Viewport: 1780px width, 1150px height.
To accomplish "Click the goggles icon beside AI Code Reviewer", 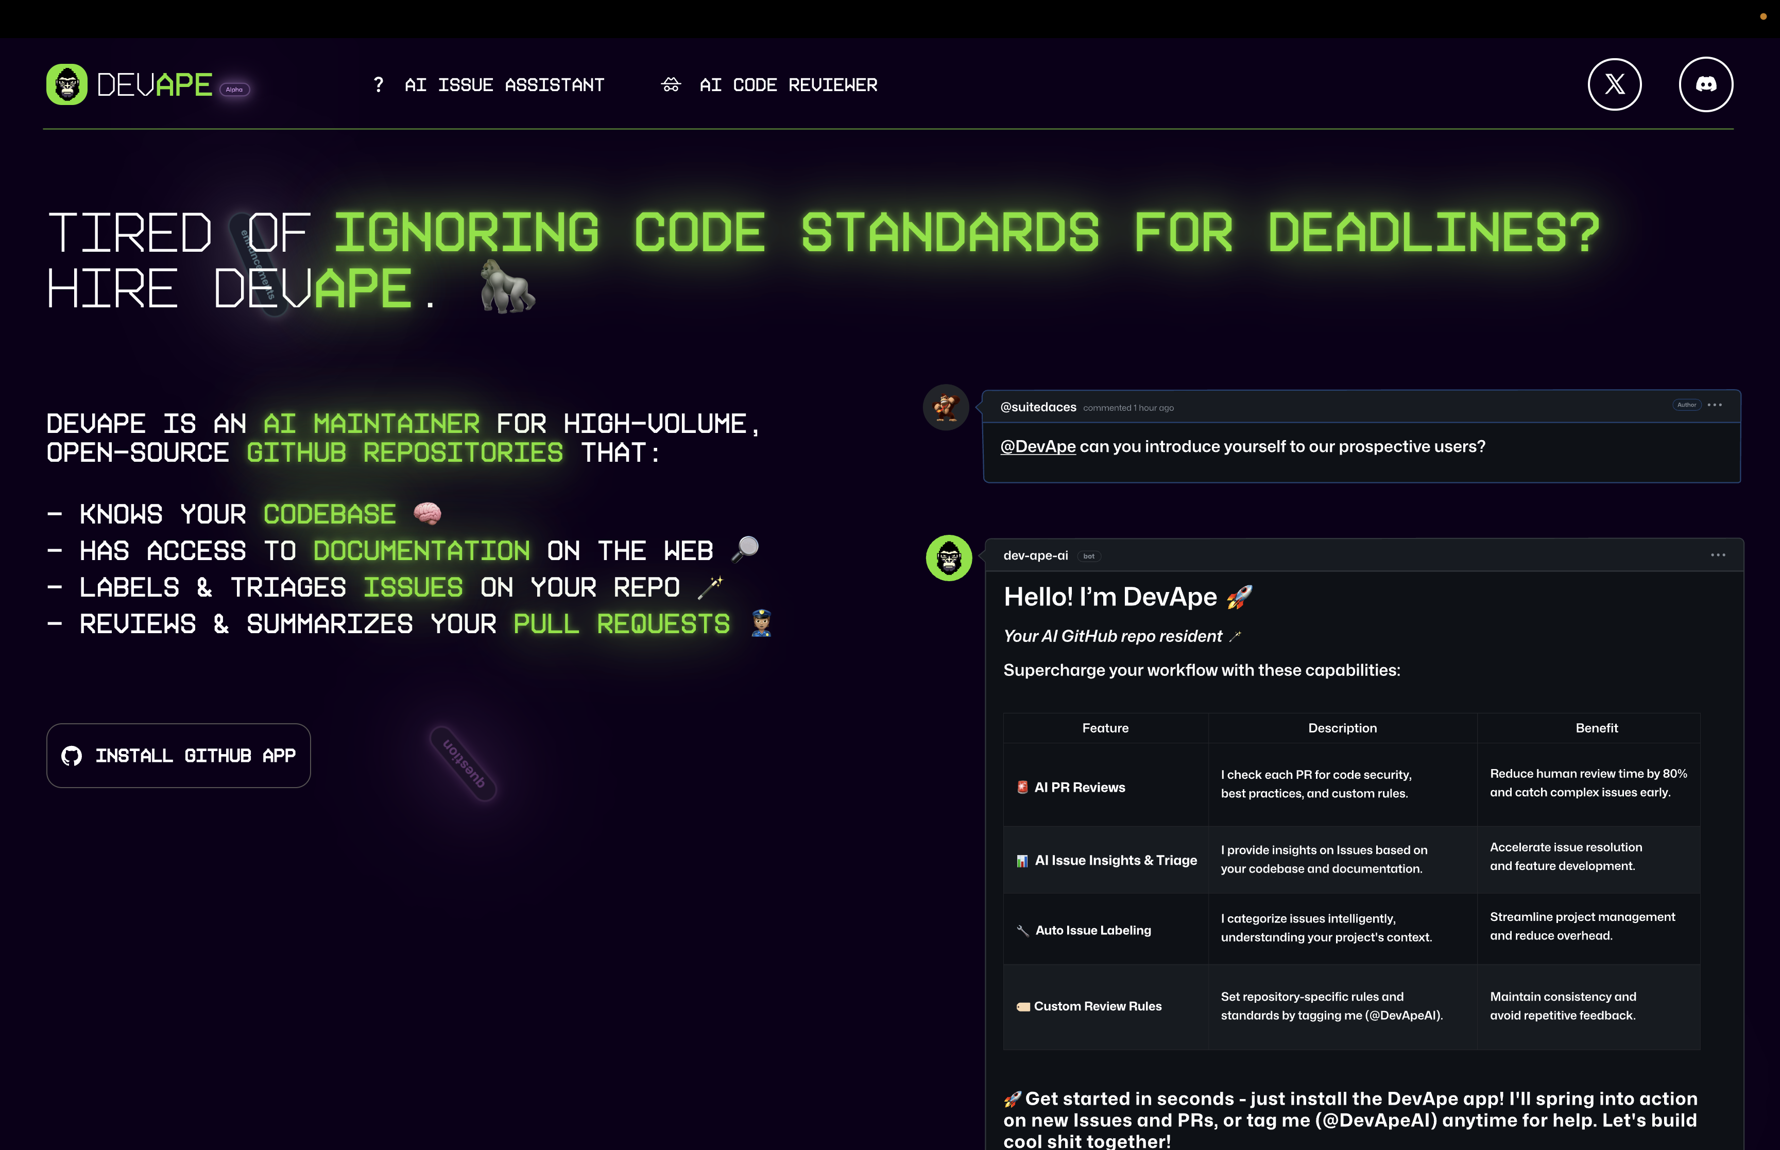I will click(x=671, y=84).
